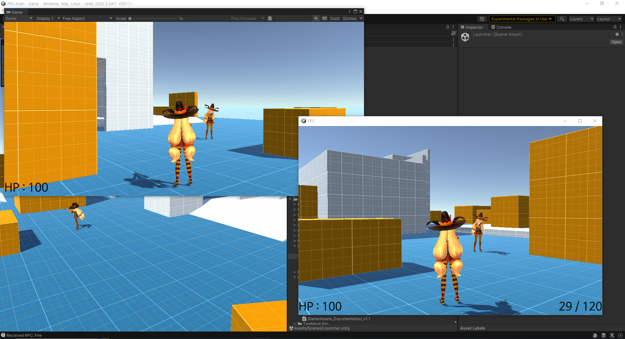Click the Unity logo in main titlebar
The height and width of the screenshot is (339, 625).
(x=3, y=4)
